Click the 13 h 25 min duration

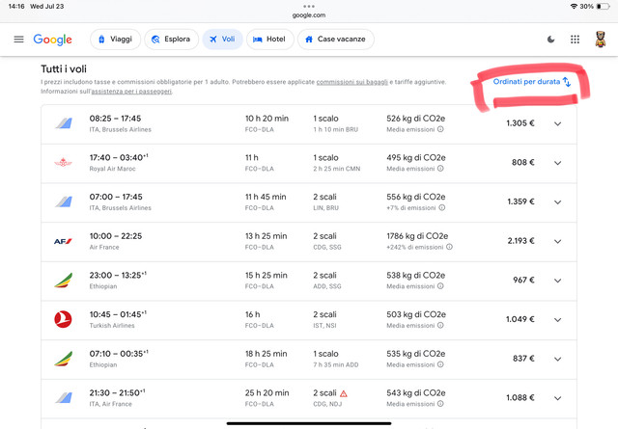(267, 236)
